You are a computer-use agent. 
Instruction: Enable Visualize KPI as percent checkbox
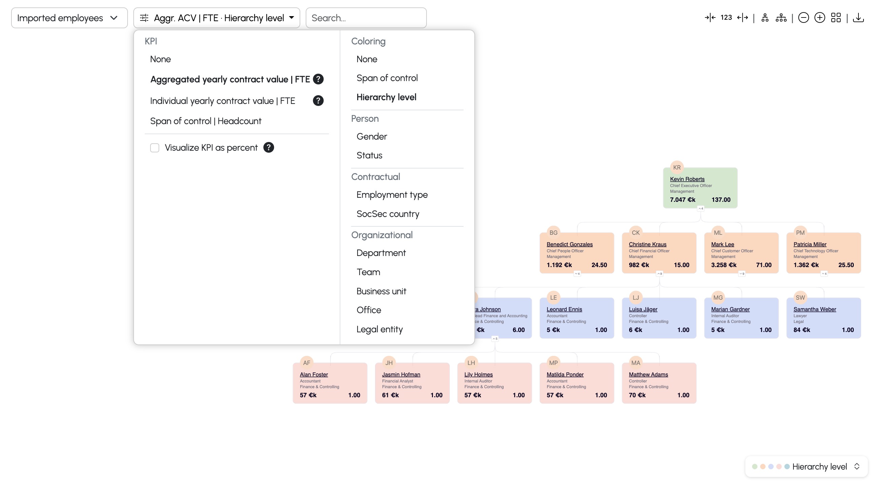point(155,148)
